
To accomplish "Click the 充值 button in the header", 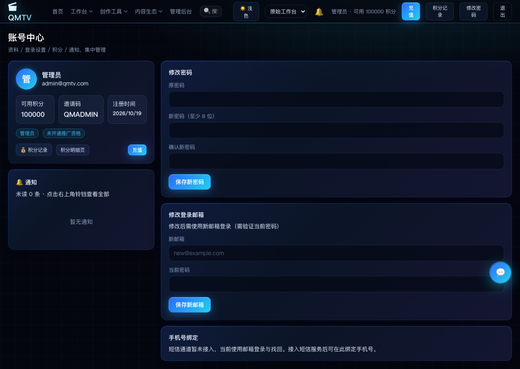I will tap(411, 11).
